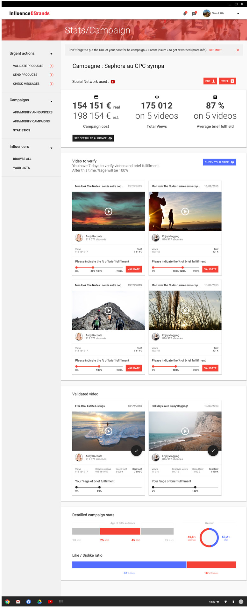This screenshot has width=249, height=609.
Task: Check your brief with eye button
Action: coord(219,162)
